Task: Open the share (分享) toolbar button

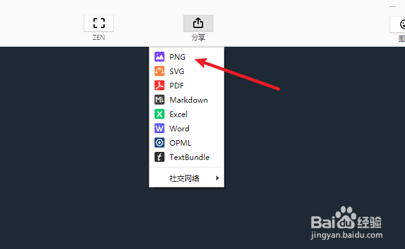Action: pyautogui.click(x=198, y=23)
